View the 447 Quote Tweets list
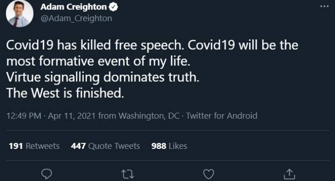Screen dimensions: 335x181 (x=105, y=146)
